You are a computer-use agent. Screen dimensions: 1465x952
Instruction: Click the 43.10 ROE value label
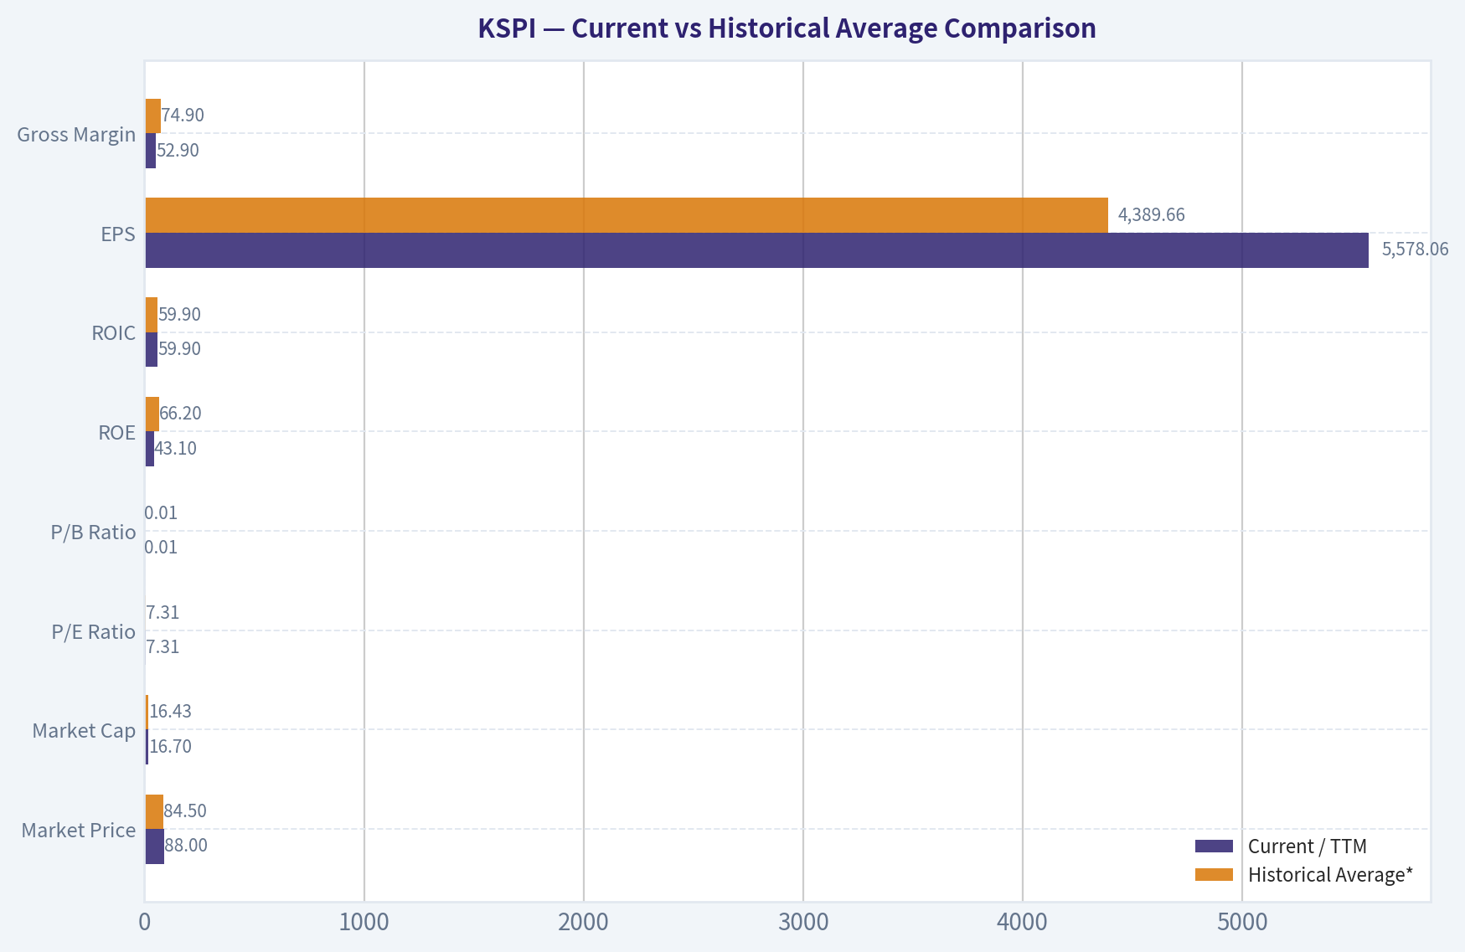(x=176, y=449)
